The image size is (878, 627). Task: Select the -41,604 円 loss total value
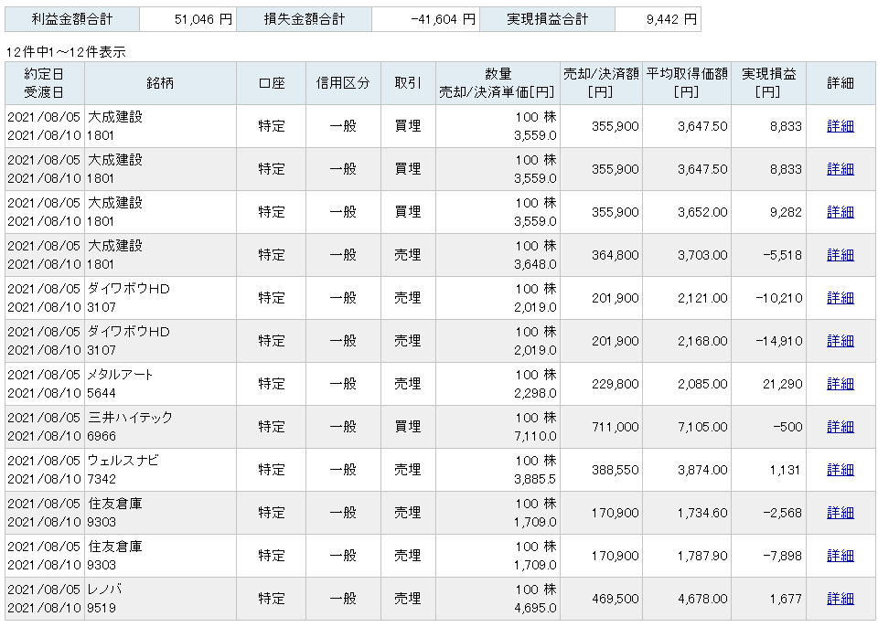[443, 19]
